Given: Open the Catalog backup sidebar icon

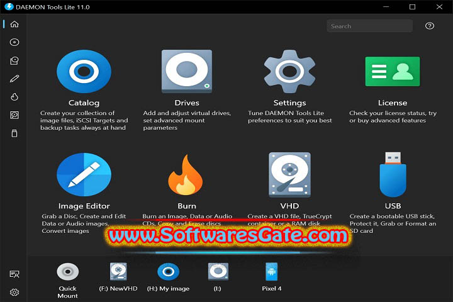Looking at the screenshot, I should pos(14,60).
